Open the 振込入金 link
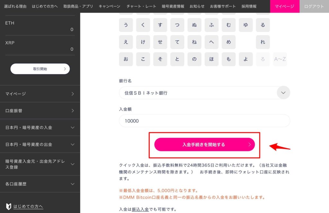The height and width of the screenshot is (213, 329). 140,209
